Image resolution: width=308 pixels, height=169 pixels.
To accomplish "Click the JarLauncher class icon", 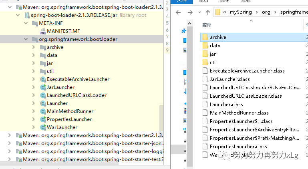I will pyautogui.click(x=43, y=87).
